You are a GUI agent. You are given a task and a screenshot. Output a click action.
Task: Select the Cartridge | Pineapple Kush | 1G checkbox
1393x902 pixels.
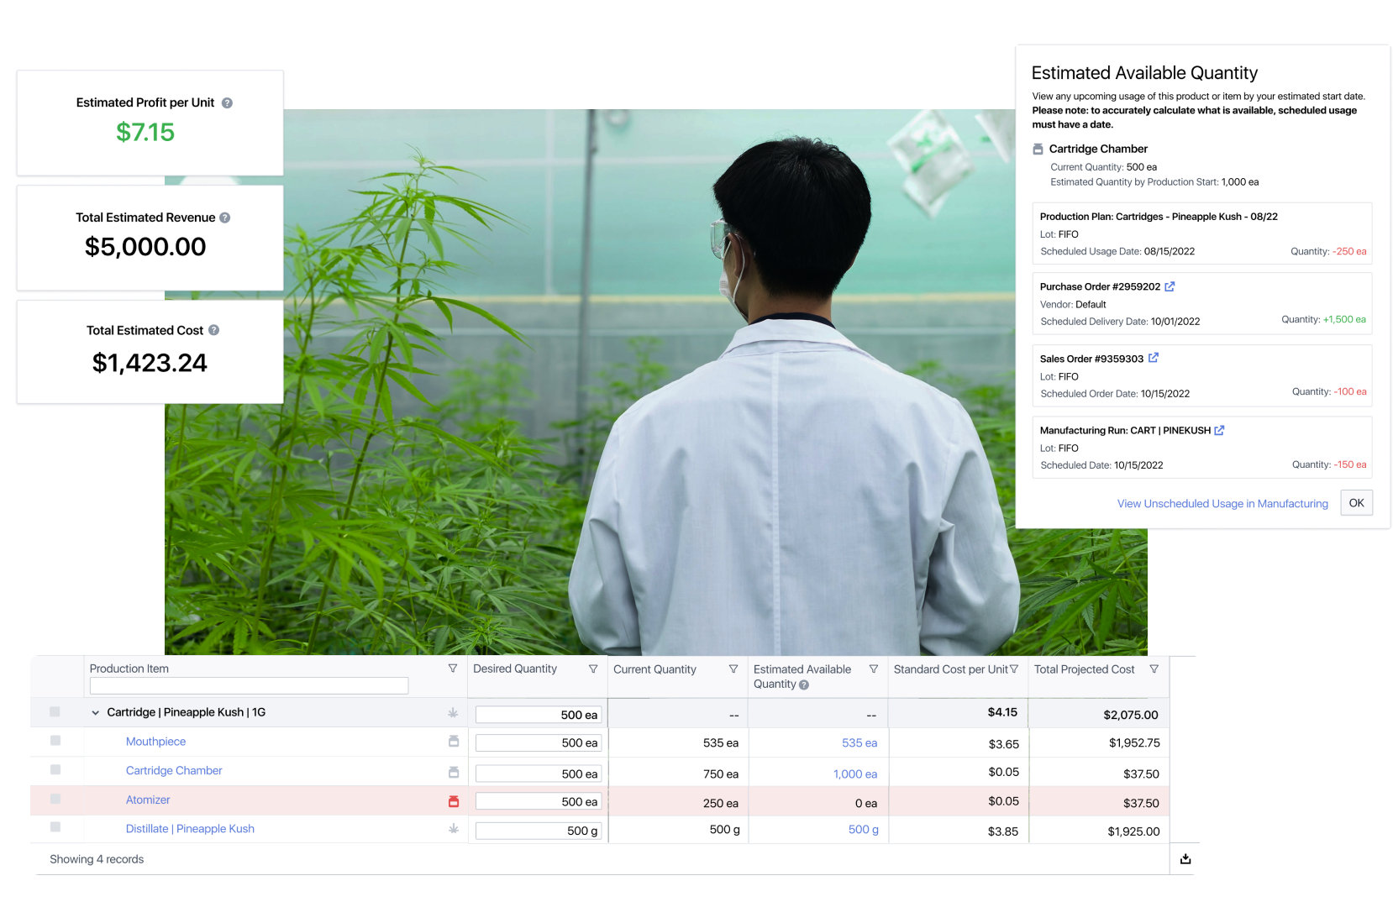click(x=55, y=711)
